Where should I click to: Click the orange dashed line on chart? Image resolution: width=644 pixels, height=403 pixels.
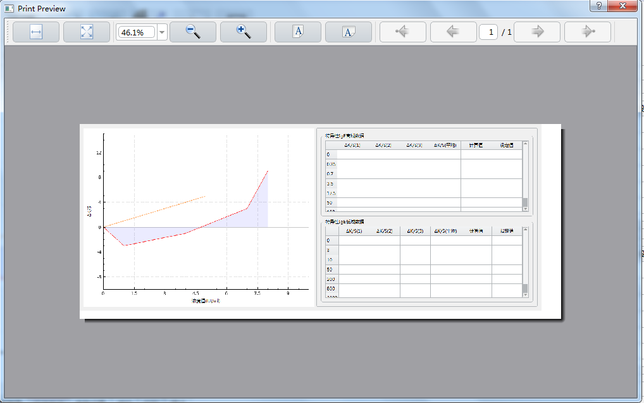pyautogui.click(x=154, y=212)
